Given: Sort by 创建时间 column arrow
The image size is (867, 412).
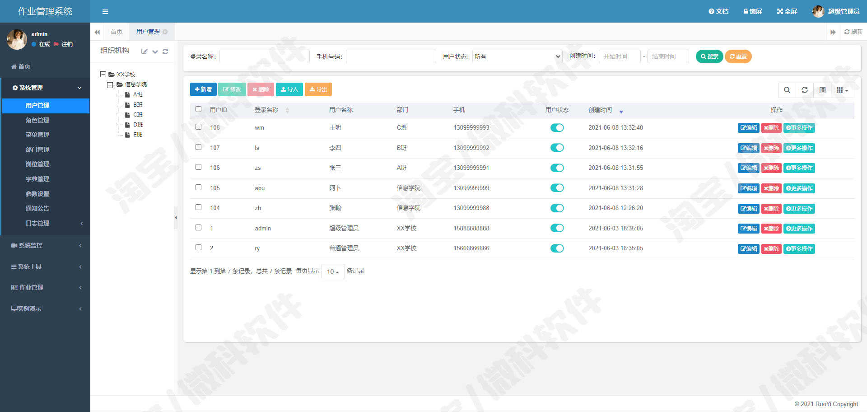Looking at the screenshot, I should point(621,112).
